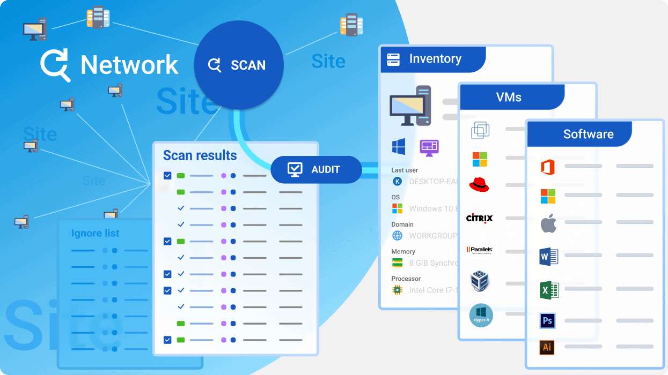Switch to the VMs tab
Image resolution: width=668 pixels, height=375 pixels.
[508, 97]
